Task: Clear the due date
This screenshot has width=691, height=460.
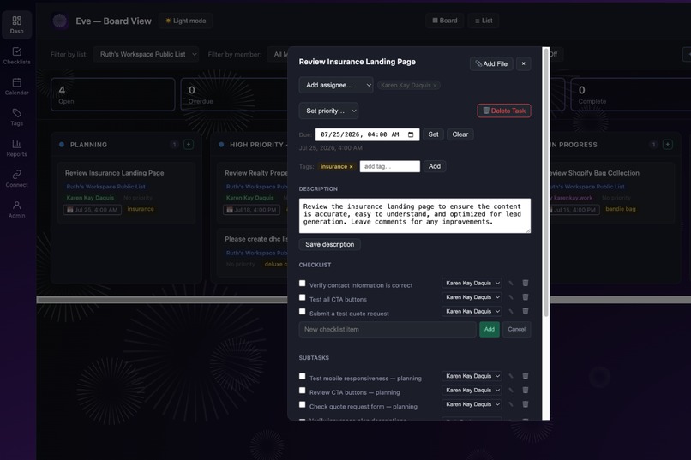Action: coord(460,134)
